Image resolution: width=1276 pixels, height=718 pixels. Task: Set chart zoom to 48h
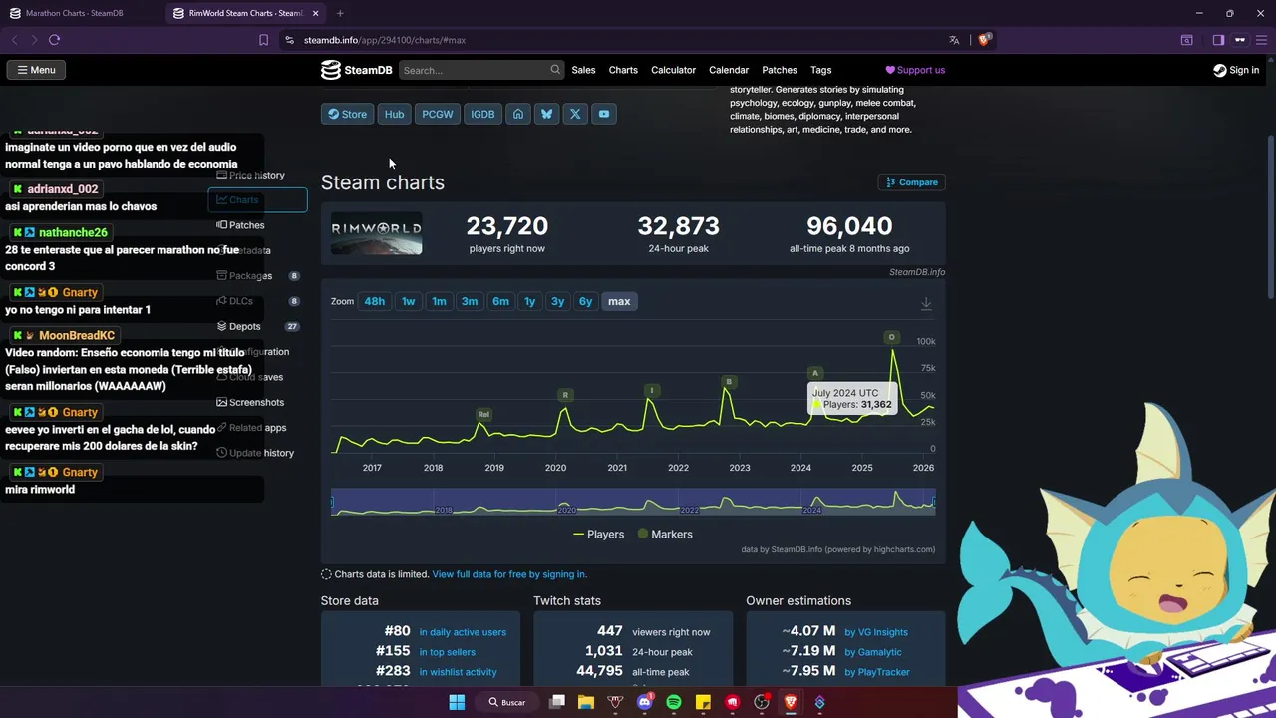375,301
